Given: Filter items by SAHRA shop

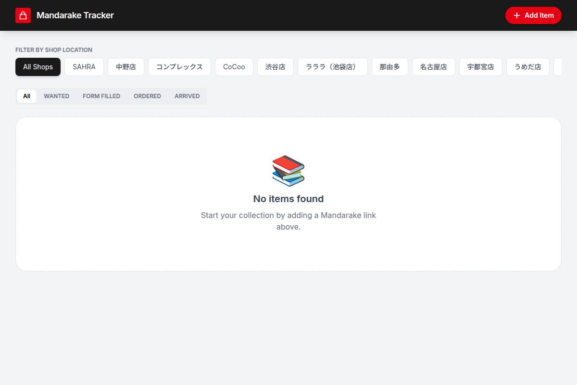Looking at the screenshot, I should 84,67.
